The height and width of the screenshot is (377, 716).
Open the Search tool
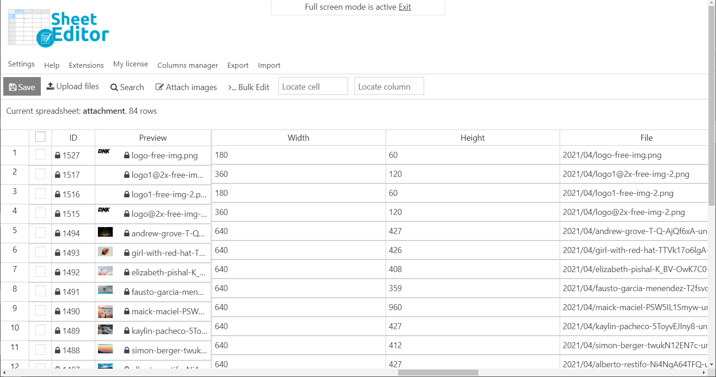(127, 87)
